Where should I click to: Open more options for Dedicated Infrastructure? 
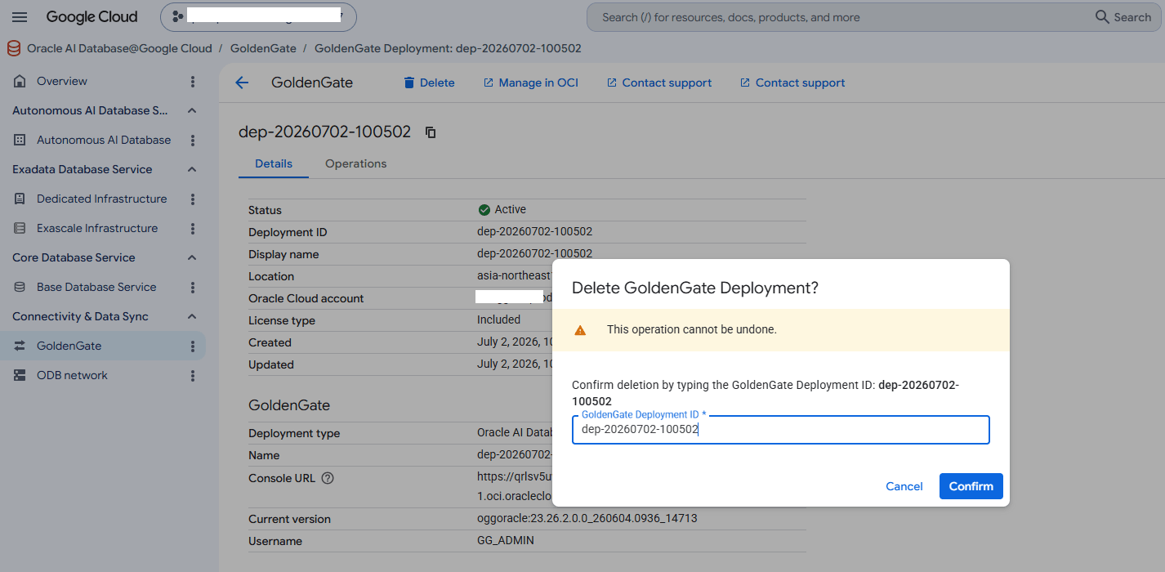coord(193,199)
